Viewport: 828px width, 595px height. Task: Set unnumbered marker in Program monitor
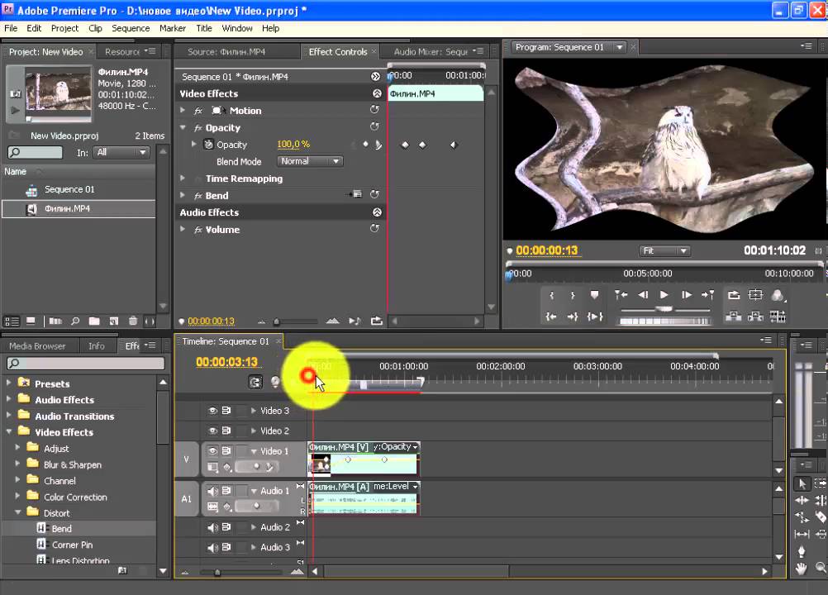point(594,295)
